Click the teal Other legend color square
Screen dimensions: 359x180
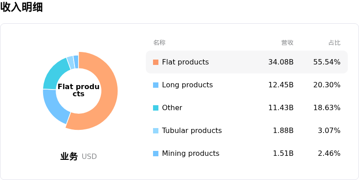tap(156, 108)
